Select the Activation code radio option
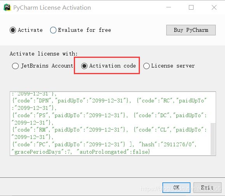The image size is (225, 196). 84,66
